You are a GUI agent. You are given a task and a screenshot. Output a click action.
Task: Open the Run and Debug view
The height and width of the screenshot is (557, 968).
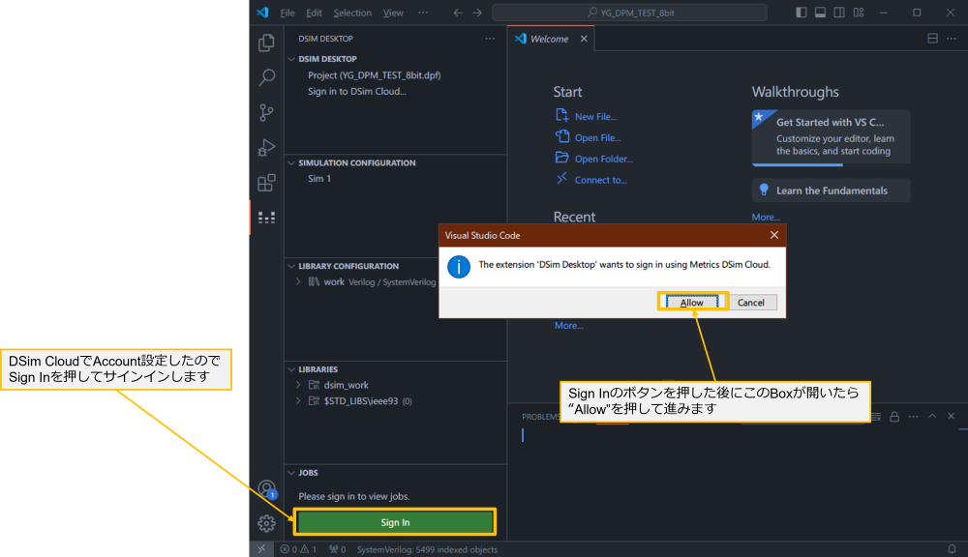[x=266, y=147]
